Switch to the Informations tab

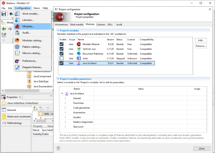61,24
